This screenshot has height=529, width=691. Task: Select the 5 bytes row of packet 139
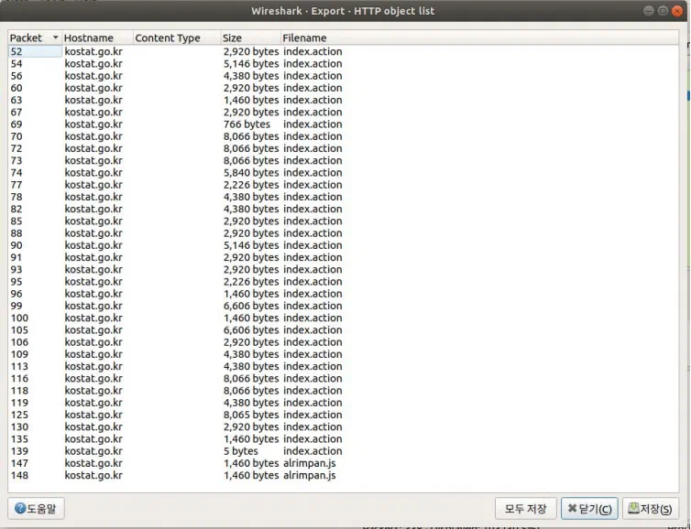344,451
